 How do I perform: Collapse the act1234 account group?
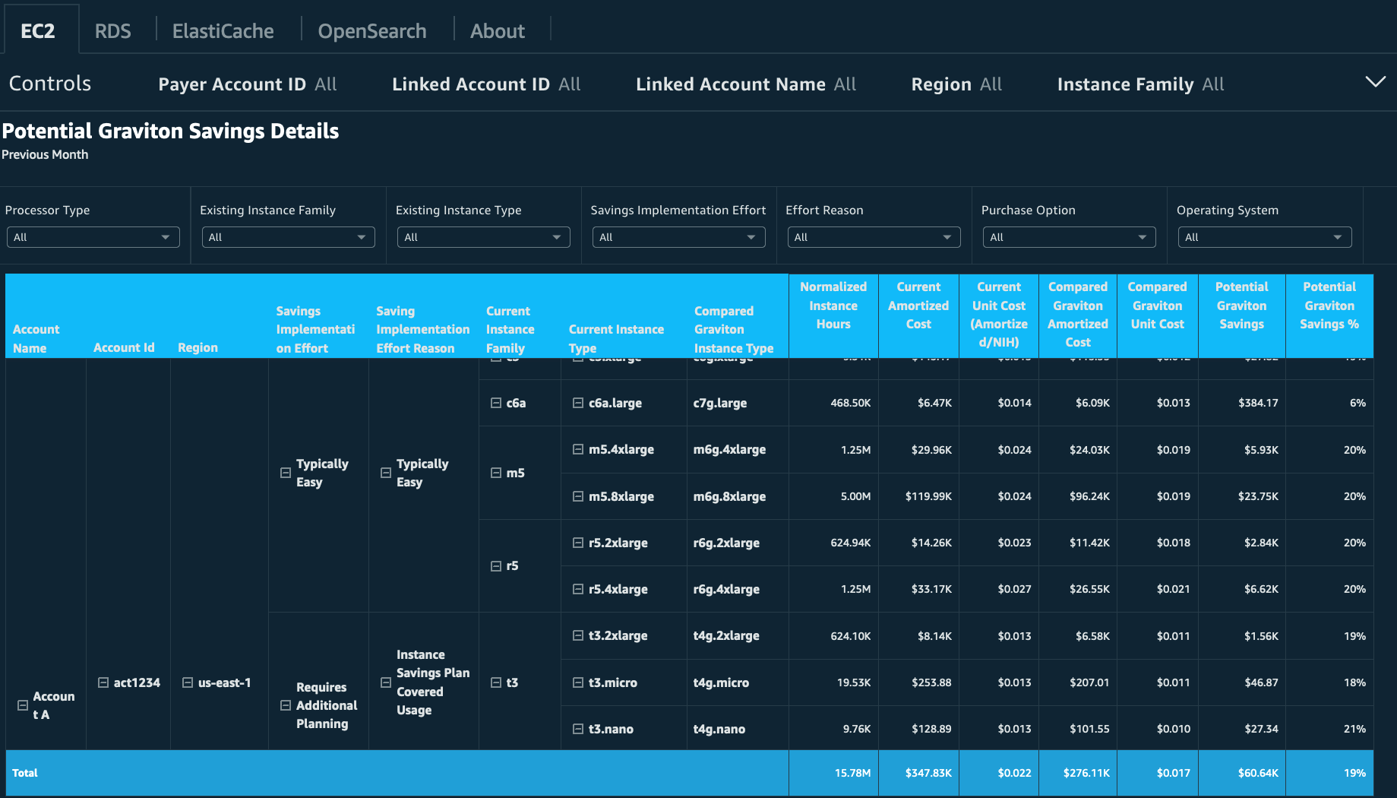(x=103, y=682)
